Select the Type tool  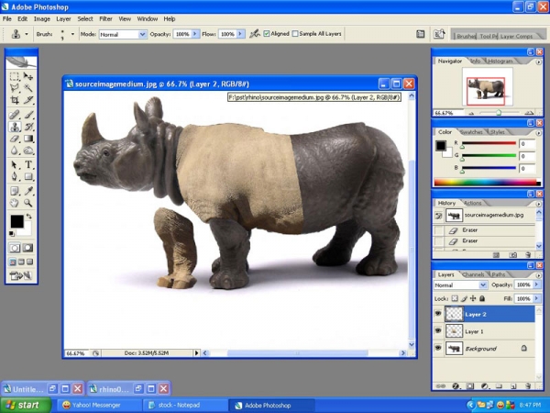click(28, 164)
